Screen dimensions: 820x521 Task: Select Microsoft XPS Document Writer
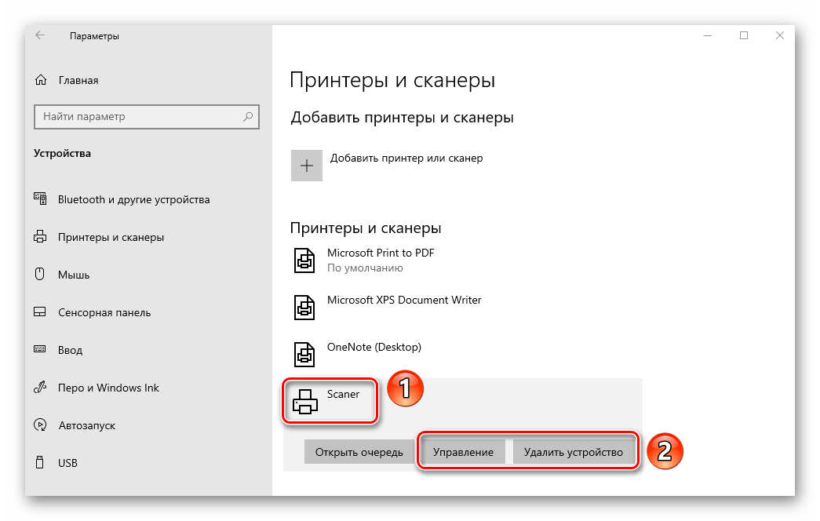[x=403, y=307]
